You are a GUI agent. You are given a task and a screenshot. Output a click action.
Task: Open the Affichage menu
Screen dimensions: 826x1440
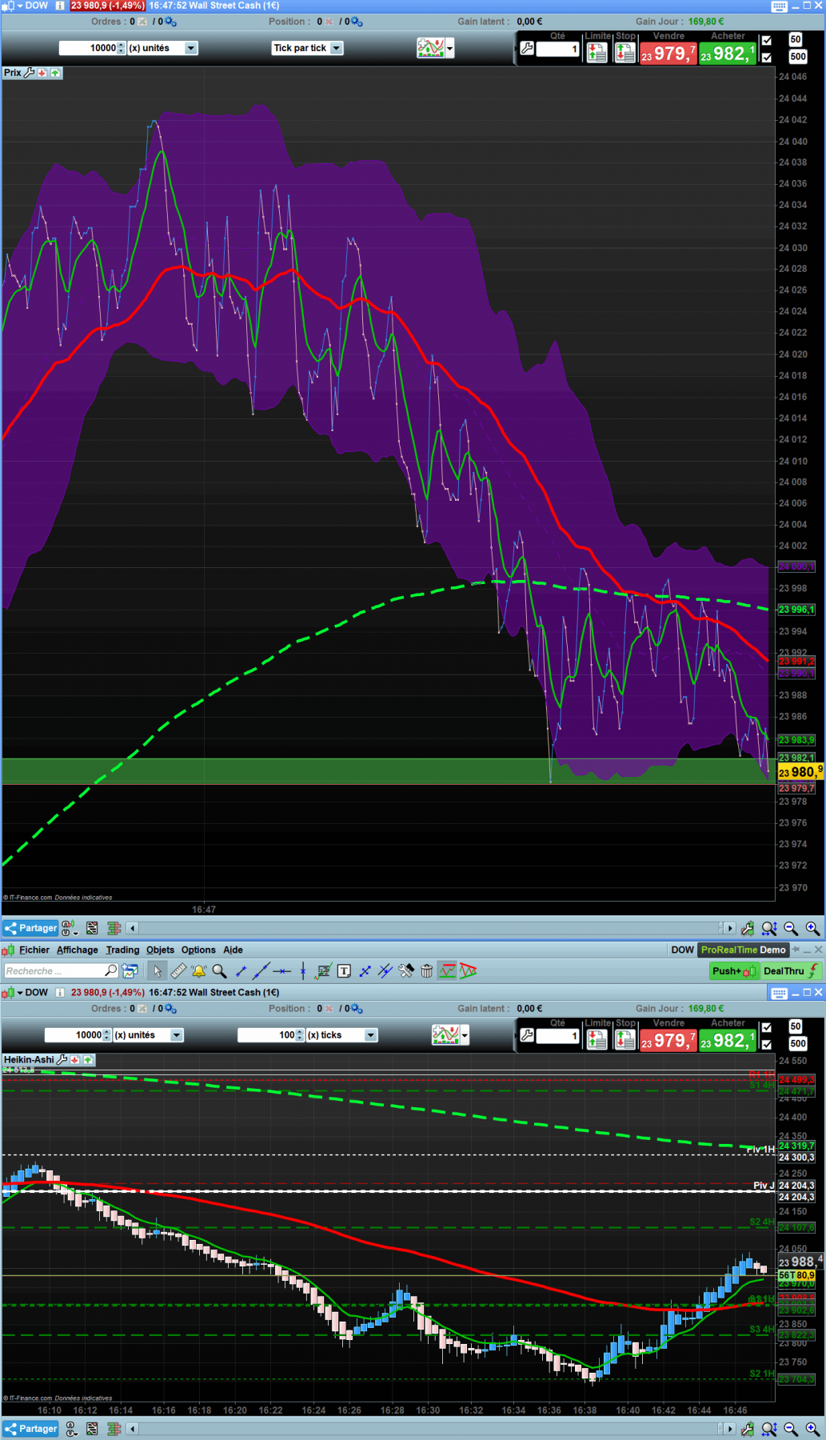click(77, 950)
